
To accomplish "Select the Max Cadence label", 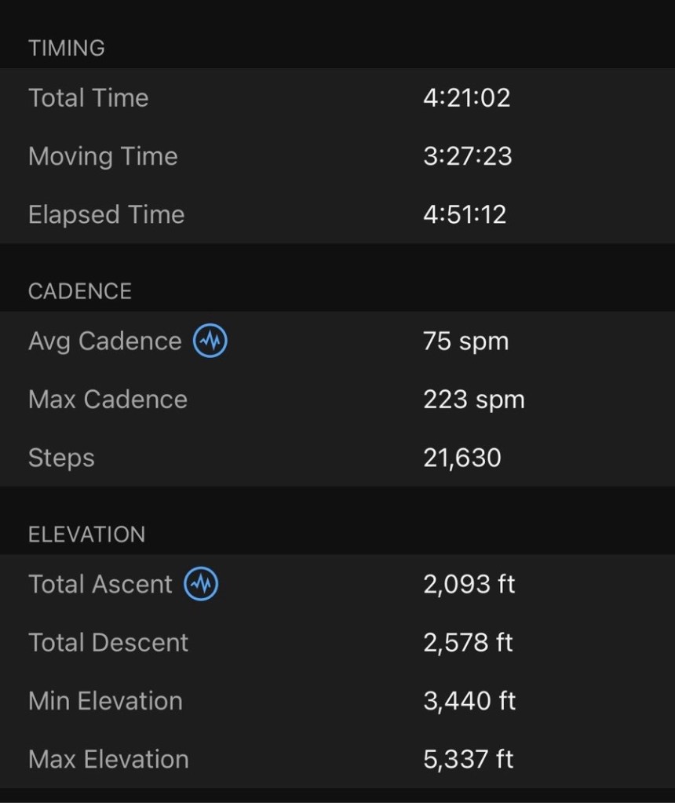I will pyautogui.click(x=108, y=400).
